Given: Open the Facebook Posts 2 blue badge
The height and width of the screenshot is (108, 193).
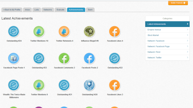Looking at the screenshot, I should click(x=89, y=58).
